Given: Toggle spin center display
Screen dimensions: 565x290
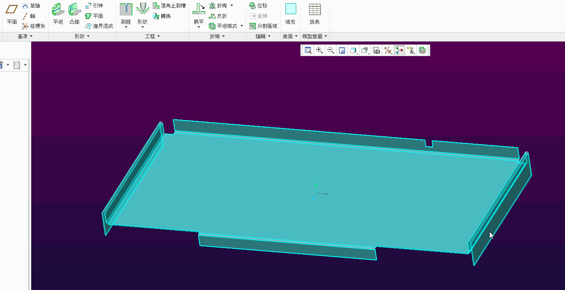Looking at the screenshot, I should click(399, 50).
